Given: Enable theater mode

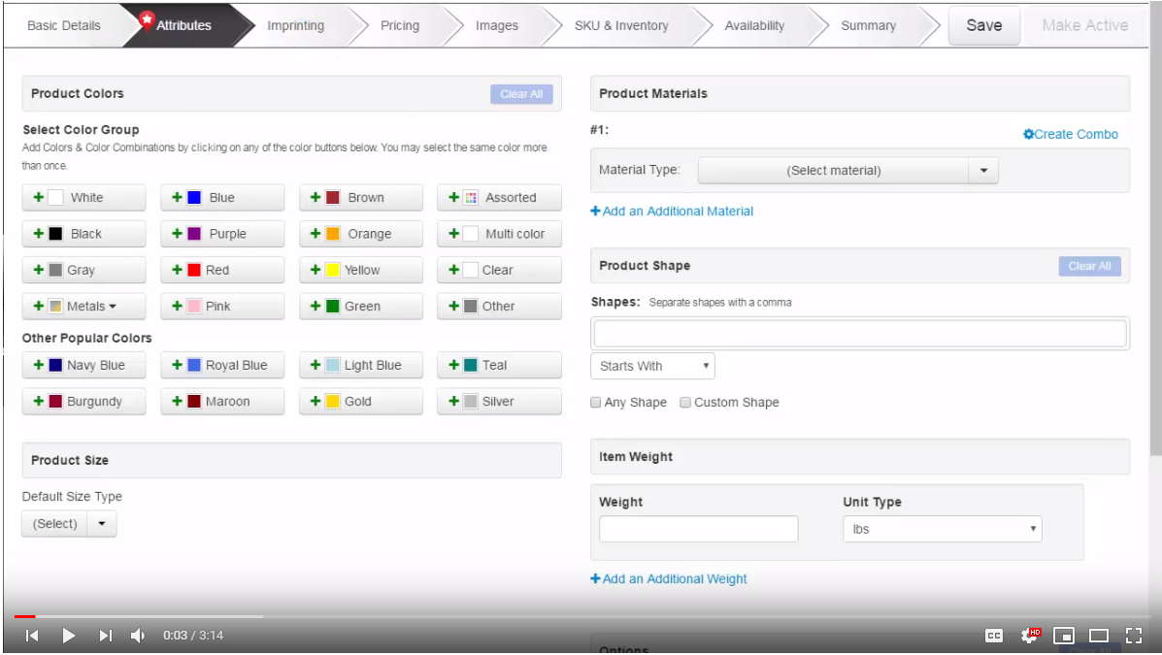Looking at the screenshot, I should tap(1098, 635).
